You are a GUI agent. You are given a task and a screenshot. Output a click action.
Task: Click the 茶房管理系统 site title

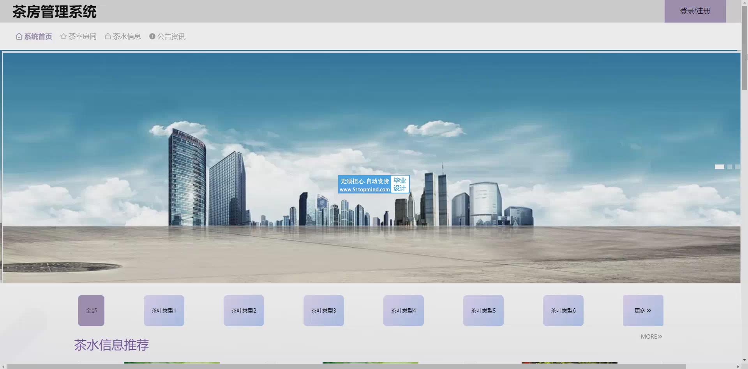coord(55,12)
